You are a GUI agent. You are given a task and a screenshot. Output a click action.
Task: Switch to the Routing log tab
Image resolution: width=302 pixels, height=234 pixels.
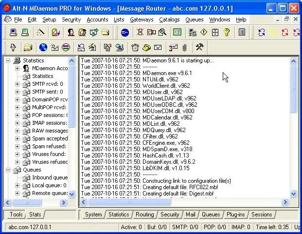pos(145,214)
